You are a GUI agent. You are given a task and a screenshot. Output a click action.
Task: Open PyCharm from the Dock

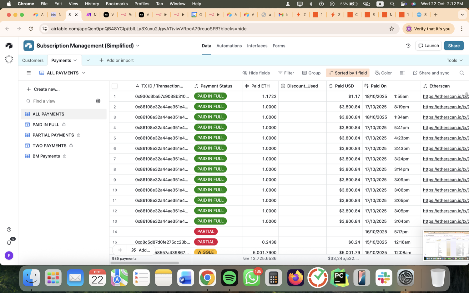pos(340,278)
